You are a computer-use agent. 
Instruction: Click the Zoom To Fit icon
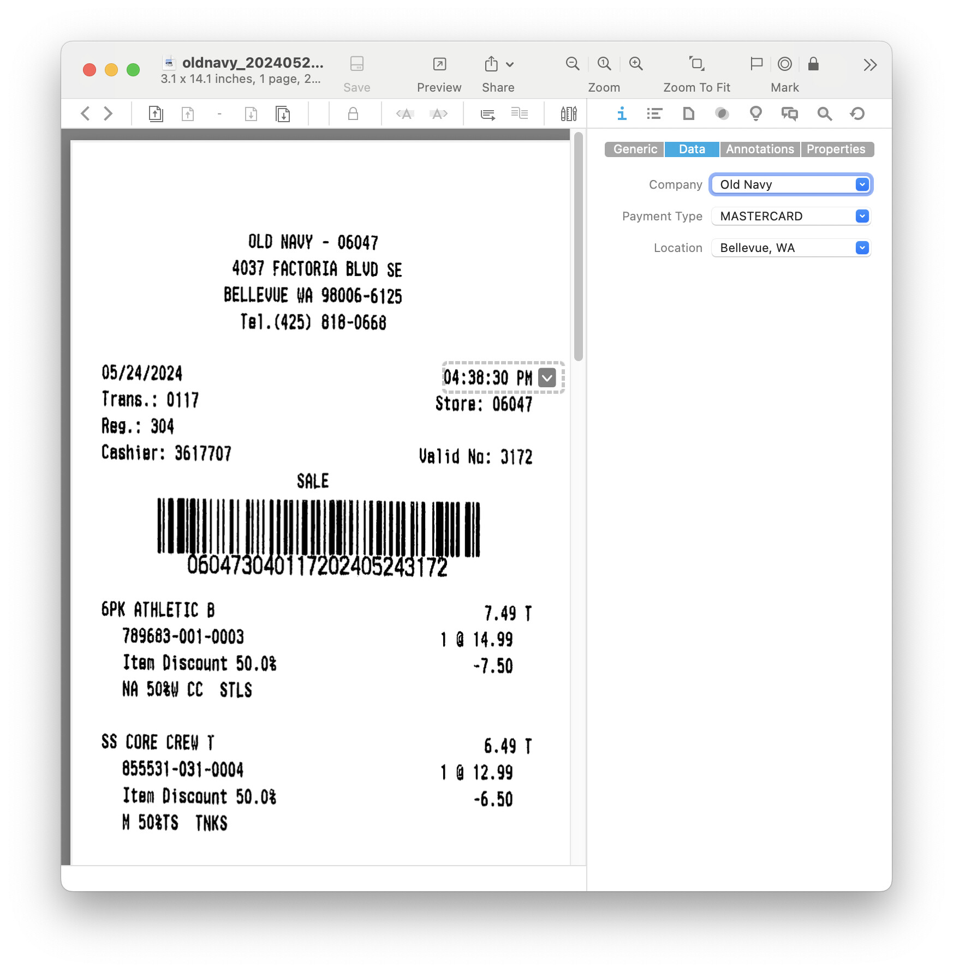click(x=696, y=64)
